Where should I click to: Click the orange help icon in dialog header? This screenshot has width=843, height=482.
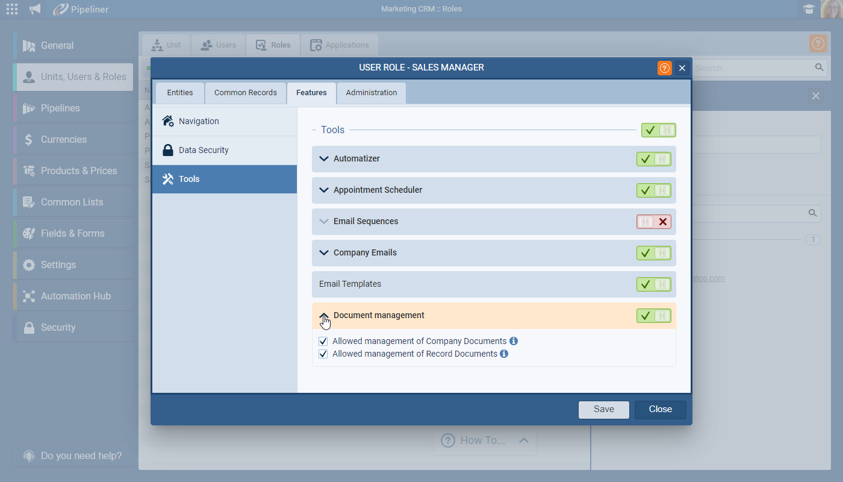[664, 68]
